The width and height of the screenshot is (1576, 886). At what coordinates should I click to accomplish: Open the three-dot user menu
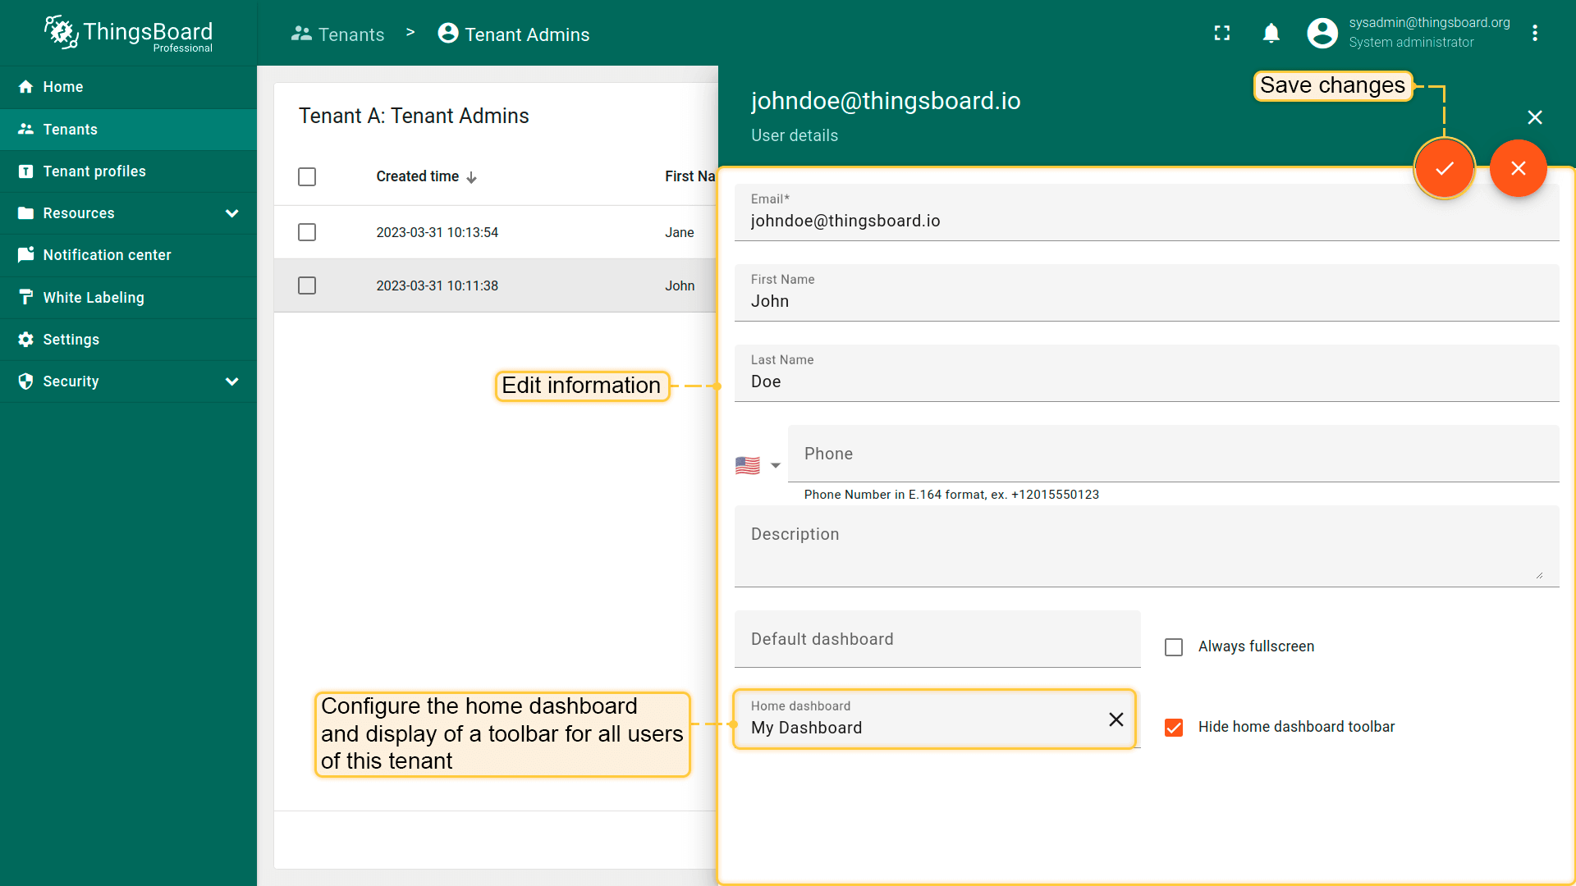tap(1534, 33)
